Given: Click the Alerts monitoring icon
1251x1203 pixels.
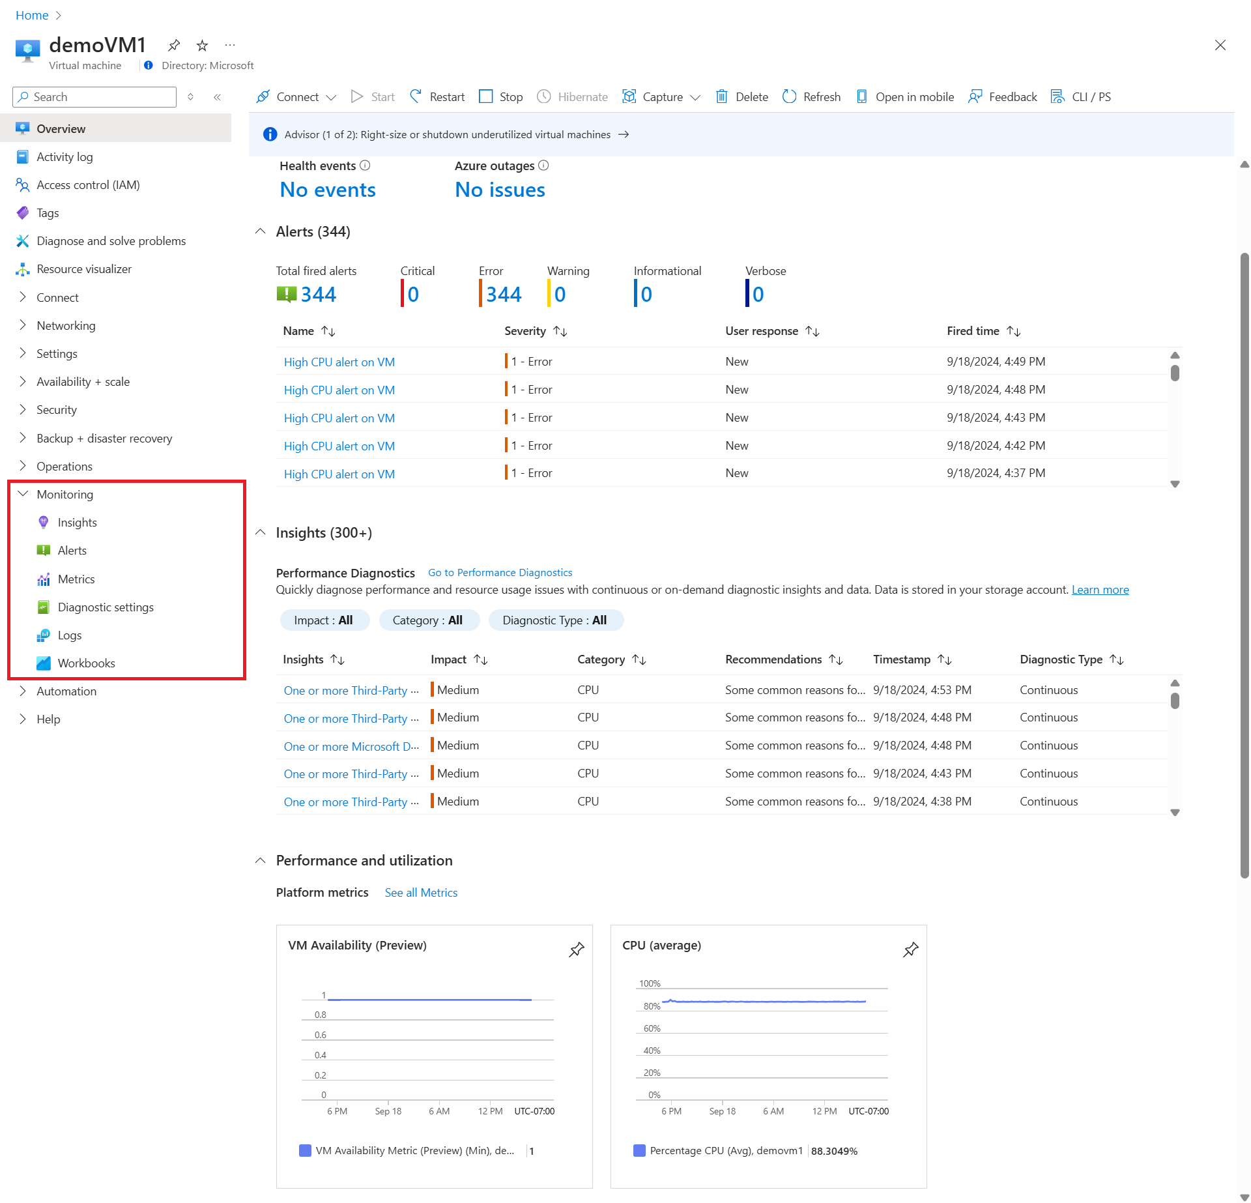Looking at the screenshot, I should coord(45,549).
